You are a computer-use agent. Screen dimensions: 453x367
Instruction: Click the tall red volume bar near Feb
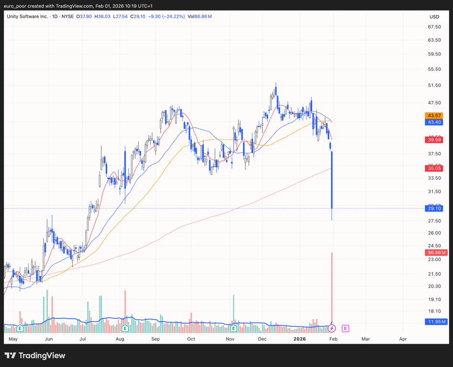click(332, 287)
